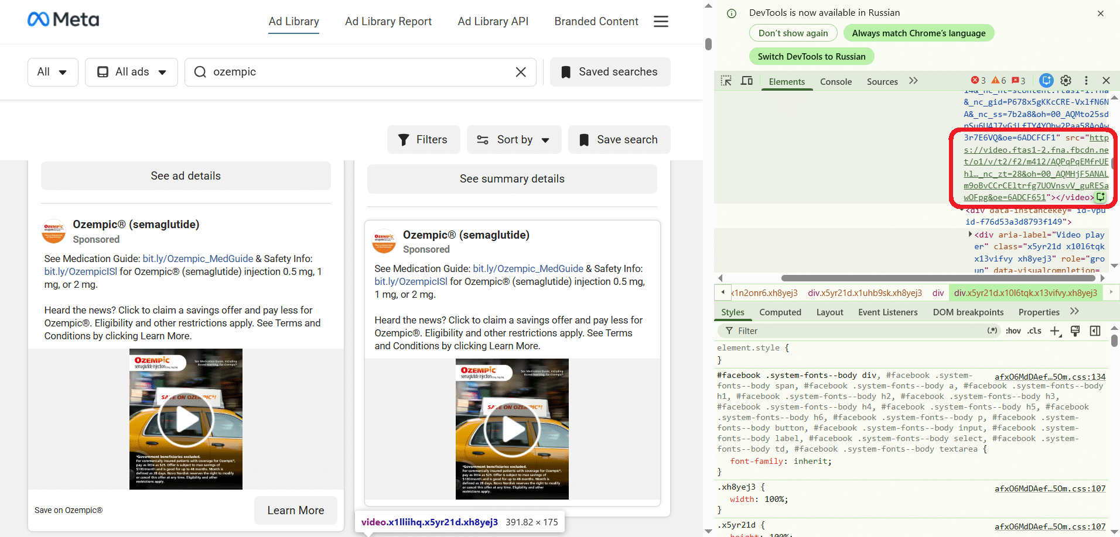Open the Event Listeners tab
1120x537 pixels.
[x=888, y=312]
